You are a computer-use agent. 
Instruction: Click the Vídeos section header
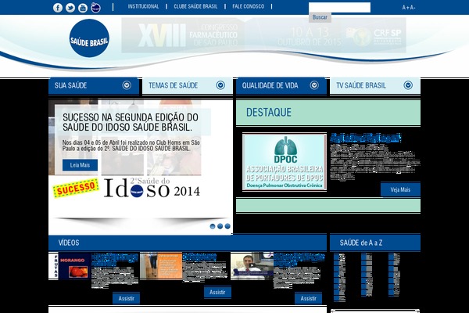click(x=188, y=243)
